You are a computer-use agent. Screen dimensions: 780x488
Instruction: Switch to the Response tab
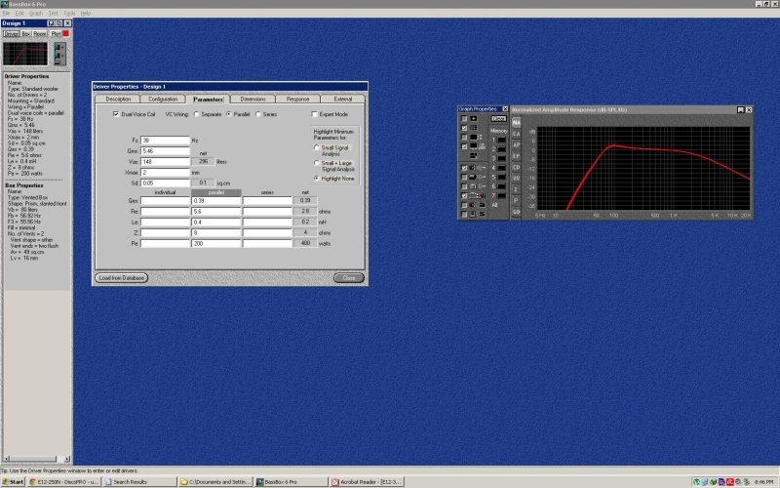pyautogui.click(x=298, y=100)
